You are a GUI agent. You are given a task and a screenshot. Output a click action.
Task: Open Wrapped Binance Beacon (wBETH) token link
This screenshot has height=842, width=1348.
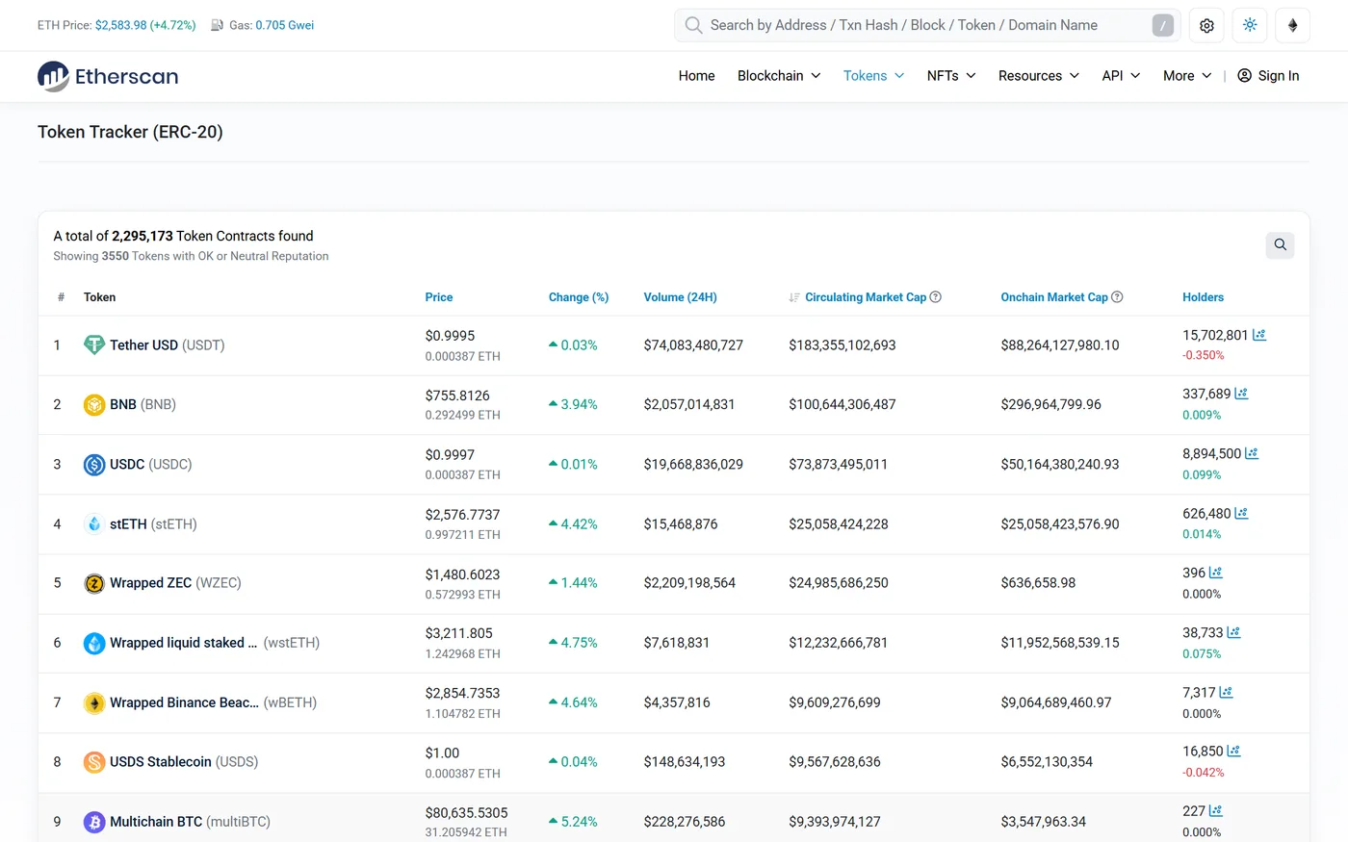pos(213,702)
